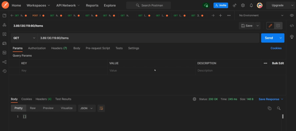Open Reports in the top bar
296x131 pixels.
[x=92, y=5]
